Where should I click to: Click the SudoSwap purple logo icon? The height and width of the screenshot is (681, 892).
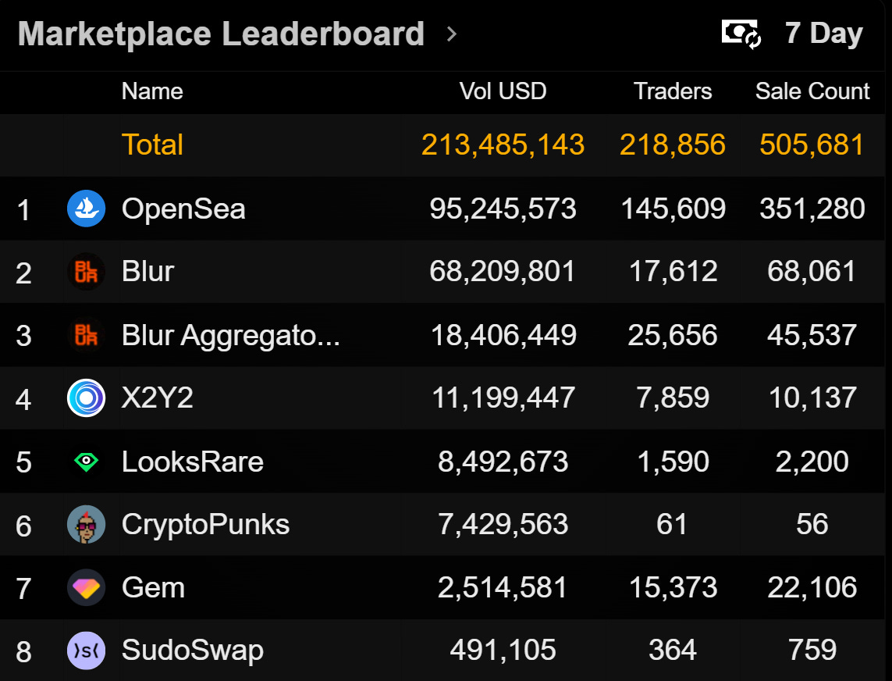coord(86,651)
